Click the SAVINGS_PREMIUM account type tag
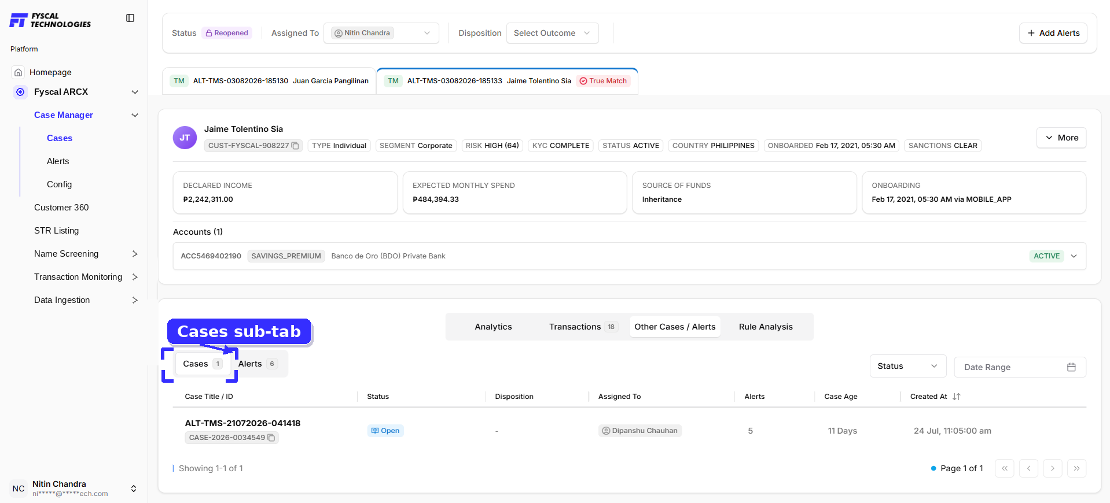The height and width of the screenshot is (503, 1110). (286, 256)
